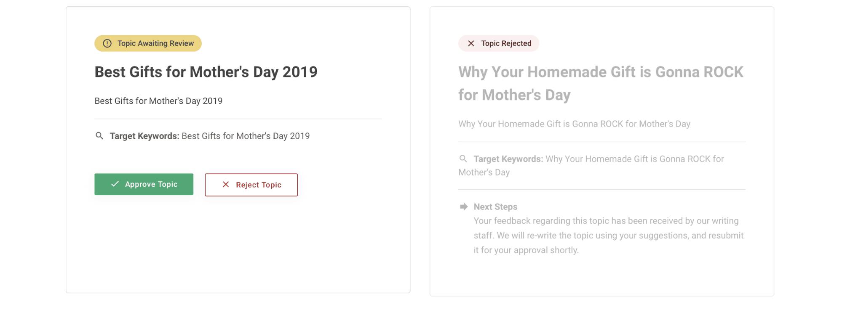Click the Reject Topic button
The image size is (842, 331).
click(251, 185)
